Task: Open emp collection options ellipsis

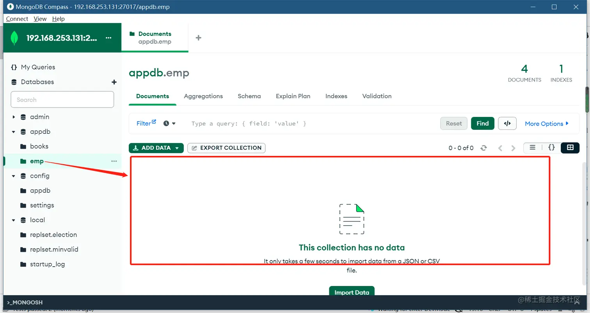Action: [x=114, y=161]
